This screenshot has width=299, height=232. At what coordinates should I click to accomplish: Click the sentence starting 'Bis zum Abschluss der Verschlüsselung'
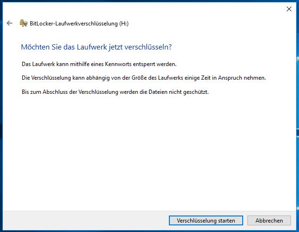[115, 92]
